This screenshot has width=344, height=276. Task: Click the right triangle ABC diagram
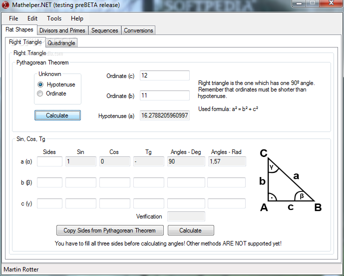290,180
